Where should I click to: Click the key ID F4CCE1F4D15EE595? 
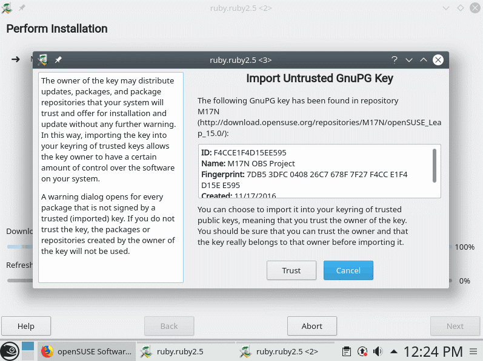tap(250, 153)
